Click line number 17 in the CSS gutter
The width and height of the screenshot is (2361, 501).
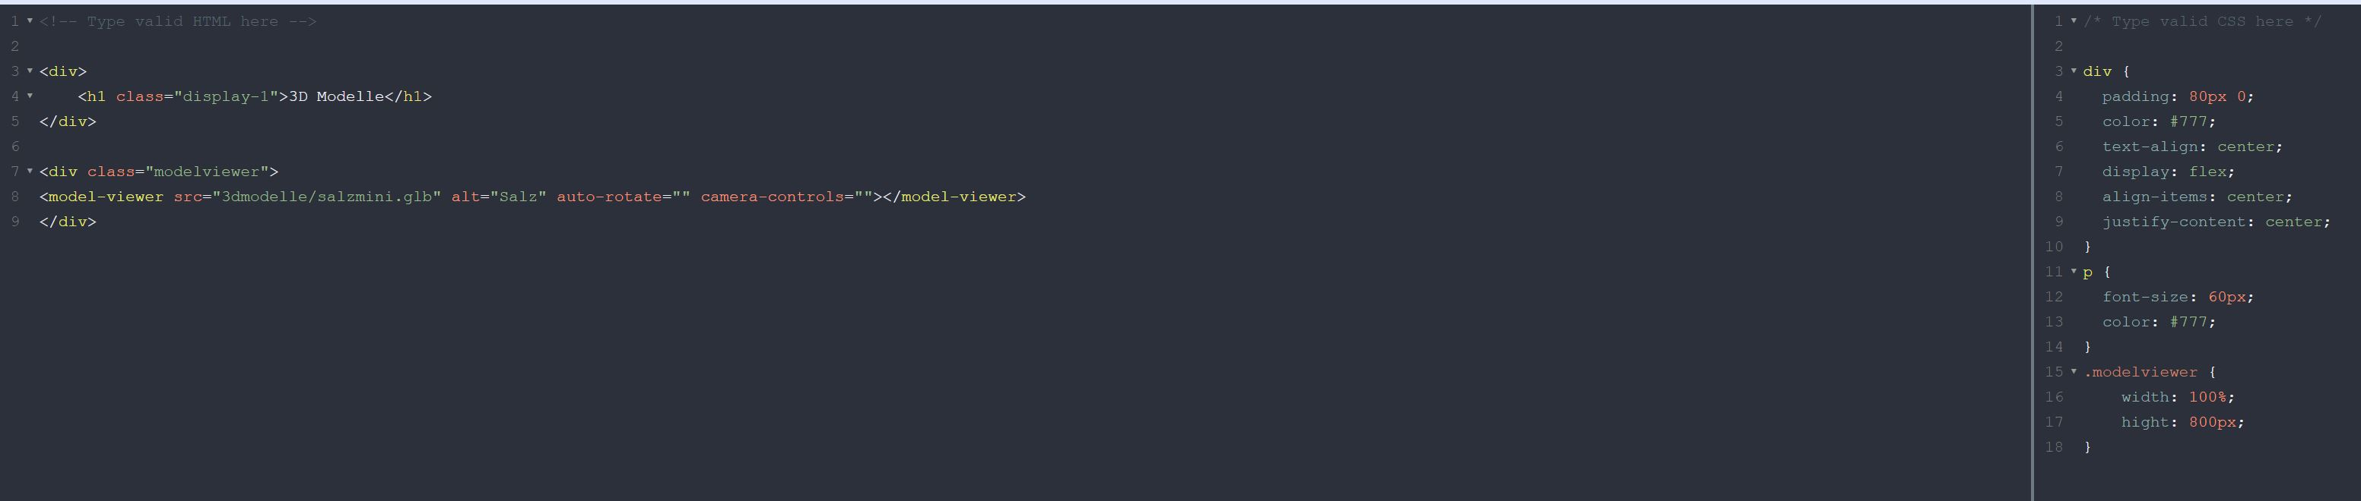coord(2053,422)
